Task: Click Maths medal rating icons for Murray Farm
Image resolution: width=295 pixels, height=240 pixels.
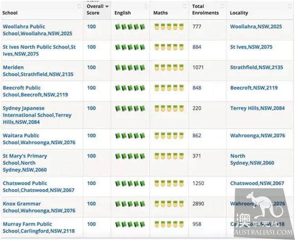Action: click(169, 224)
